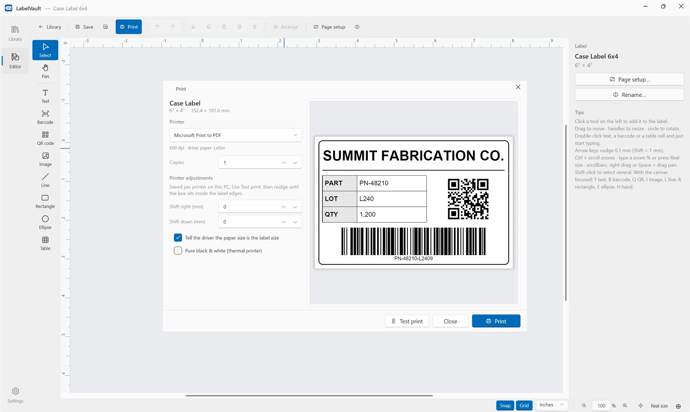This screenshot has height=412, width=690.
Task: Pick the Barcode tool
Action: pos(45,117)
